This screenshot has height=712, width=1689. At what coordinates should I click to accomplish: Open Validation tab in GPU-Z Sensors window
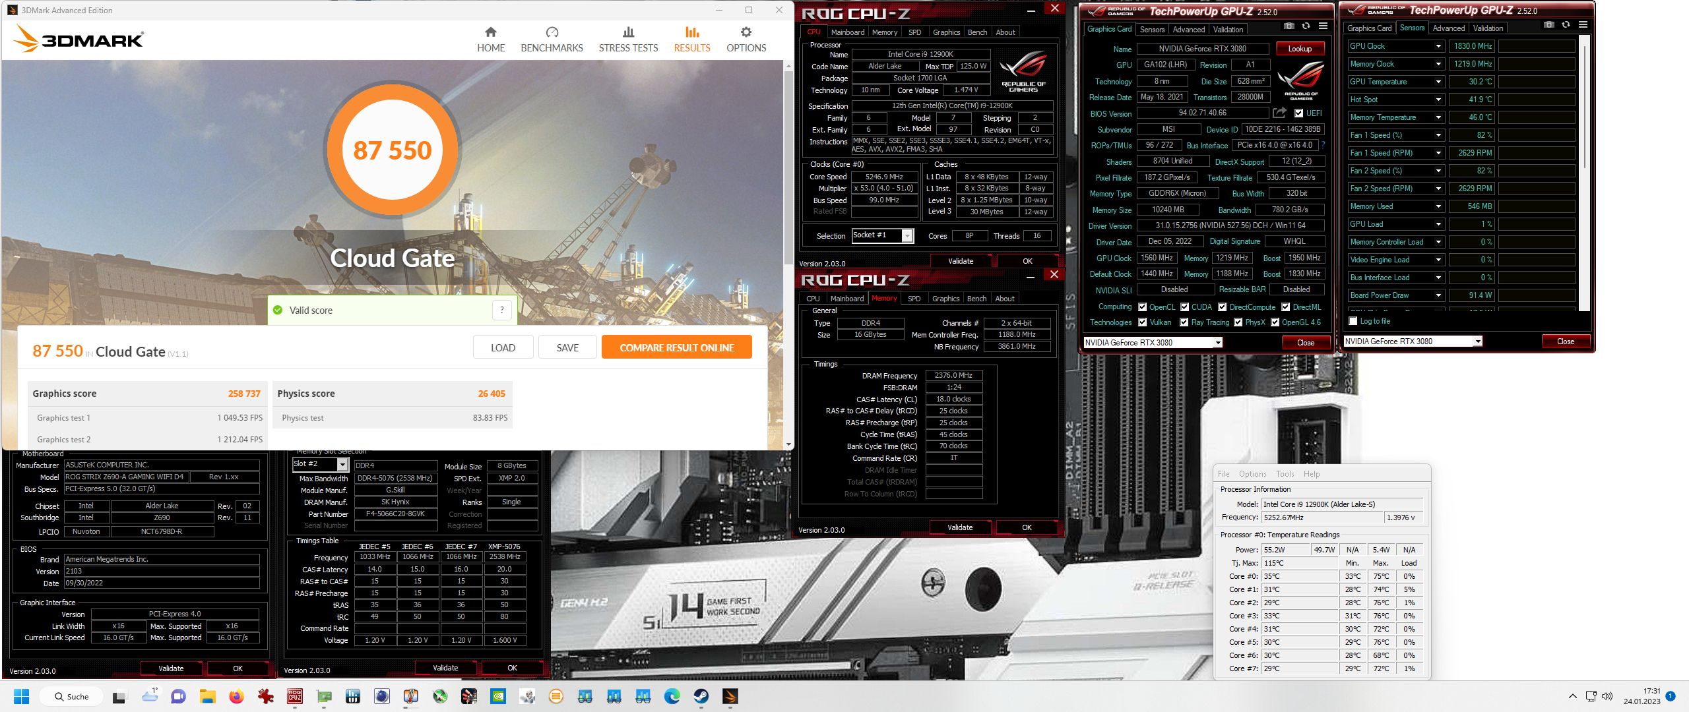point(1488,28)
